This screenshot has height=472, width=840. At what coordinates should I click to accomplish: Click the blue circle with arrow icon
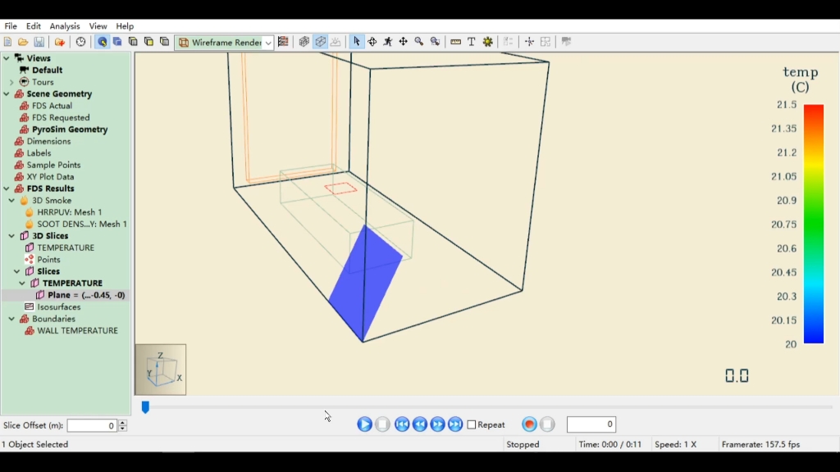click(102, 42)
